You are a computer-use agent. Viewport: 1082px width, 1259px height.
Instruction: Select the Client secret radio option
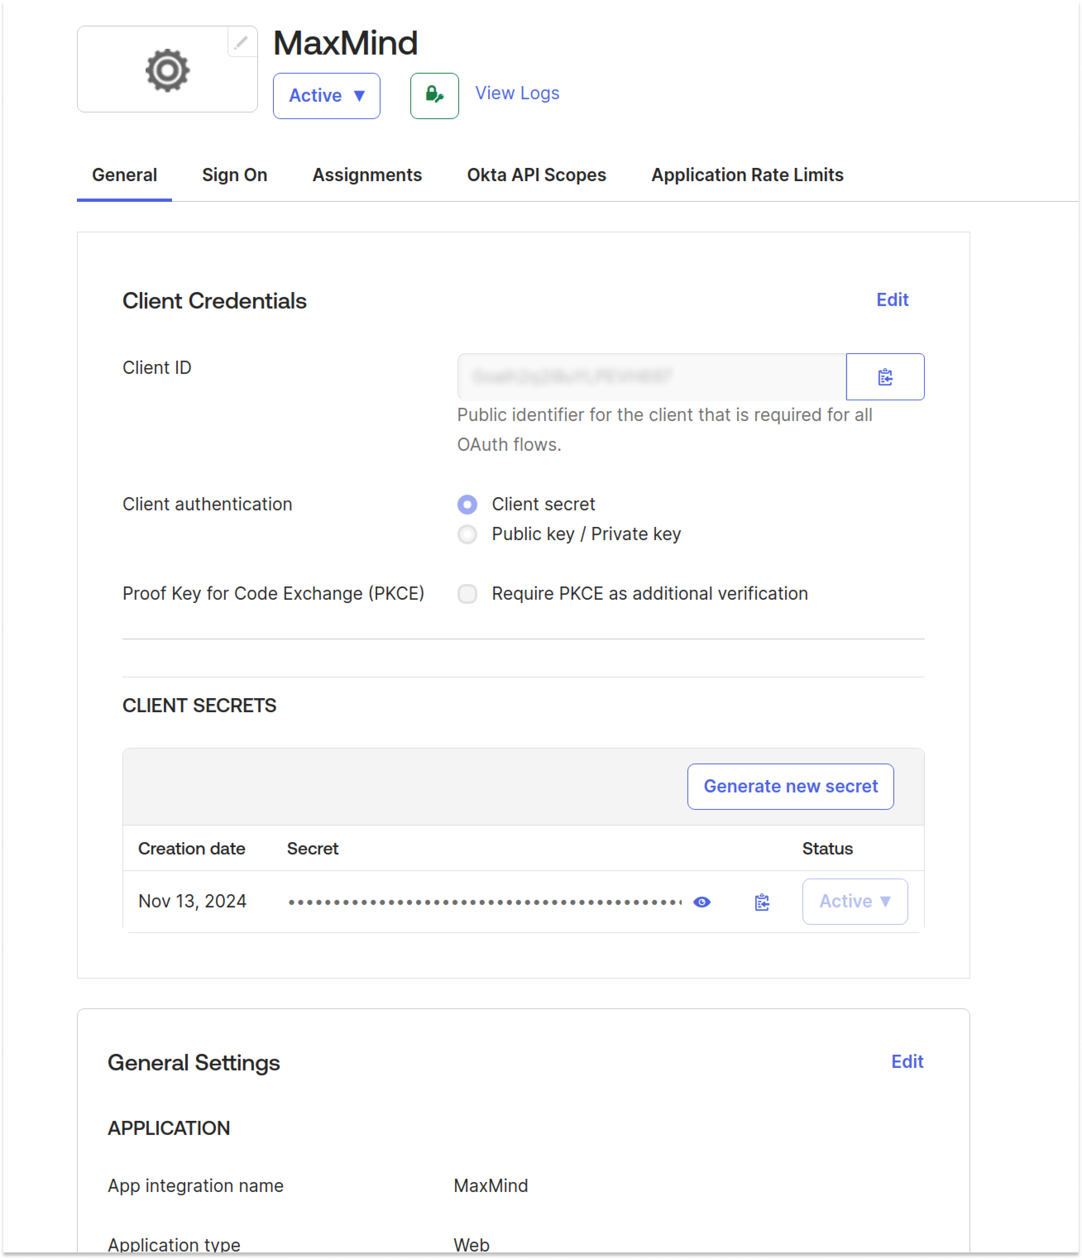click(467, 504)
